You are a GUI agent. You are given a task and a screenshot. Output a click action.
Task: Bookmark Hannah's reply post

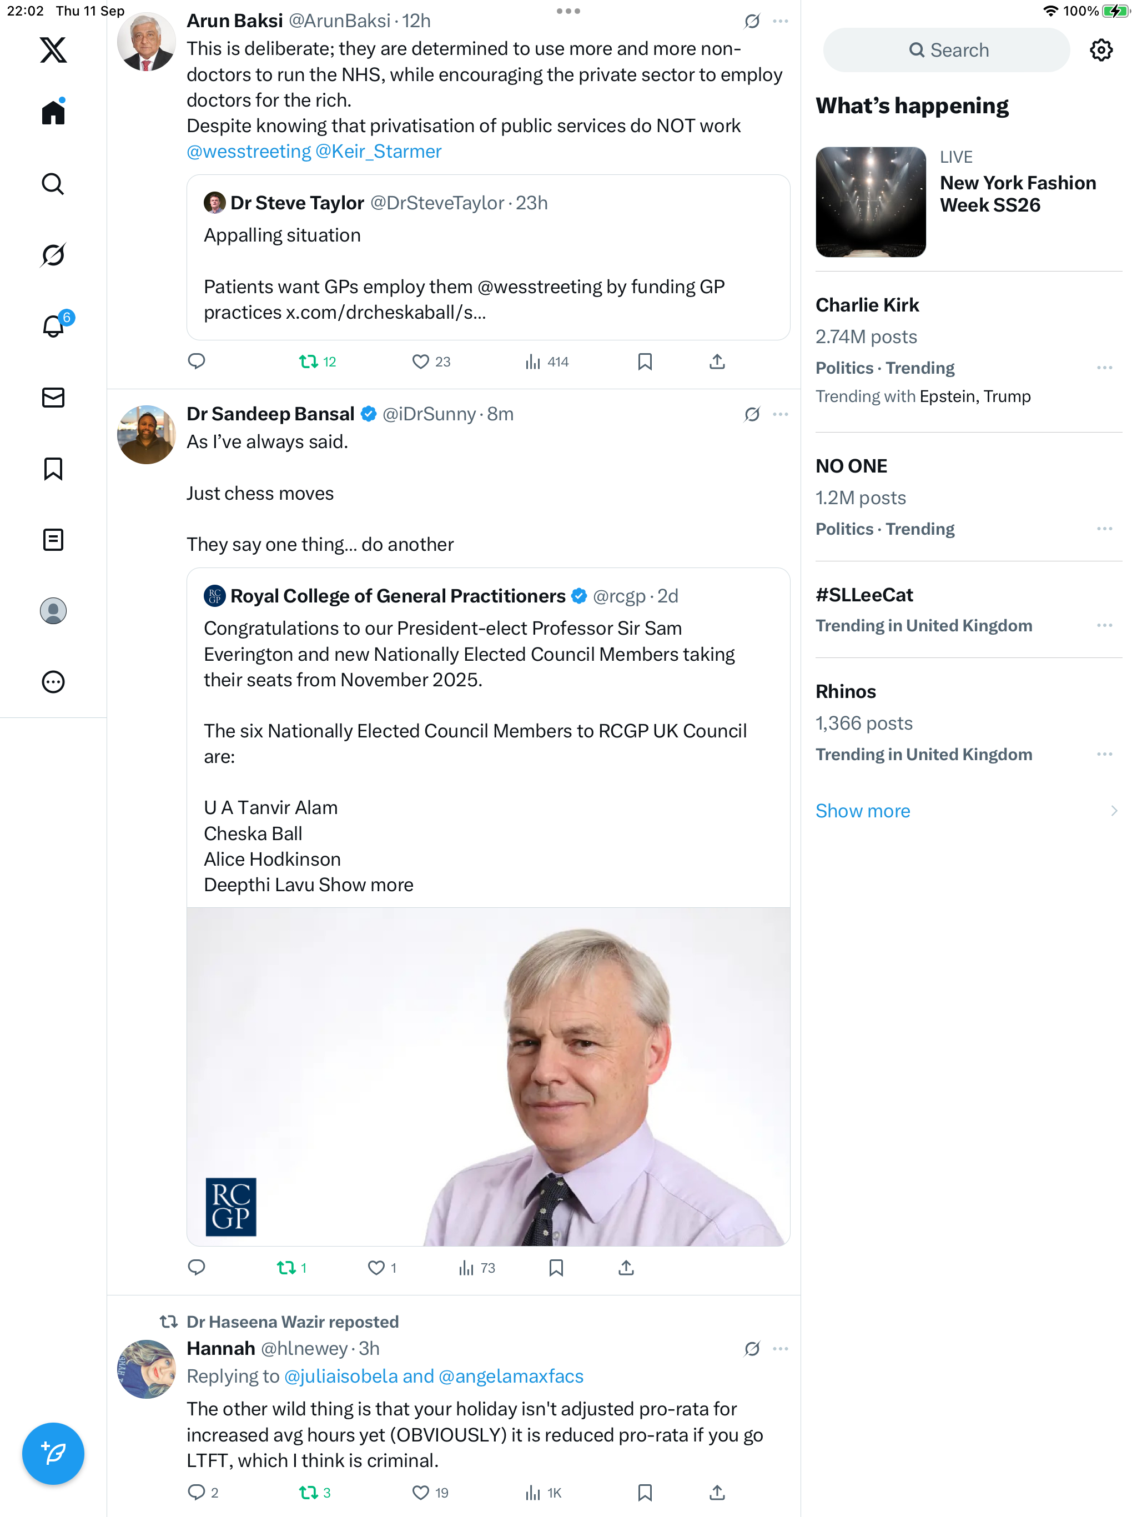click(x=645, y=1493)
